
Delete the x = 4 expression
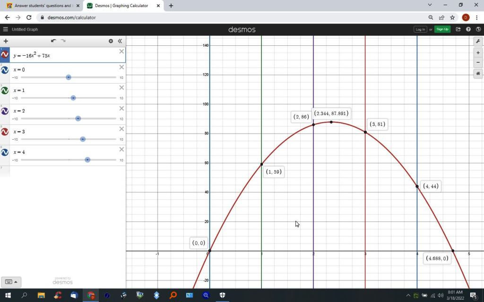[121, 150]
